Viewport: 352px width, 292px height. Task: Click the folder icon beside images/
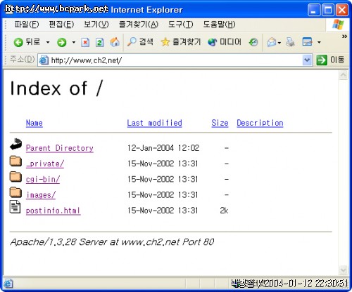click(15, 192)
